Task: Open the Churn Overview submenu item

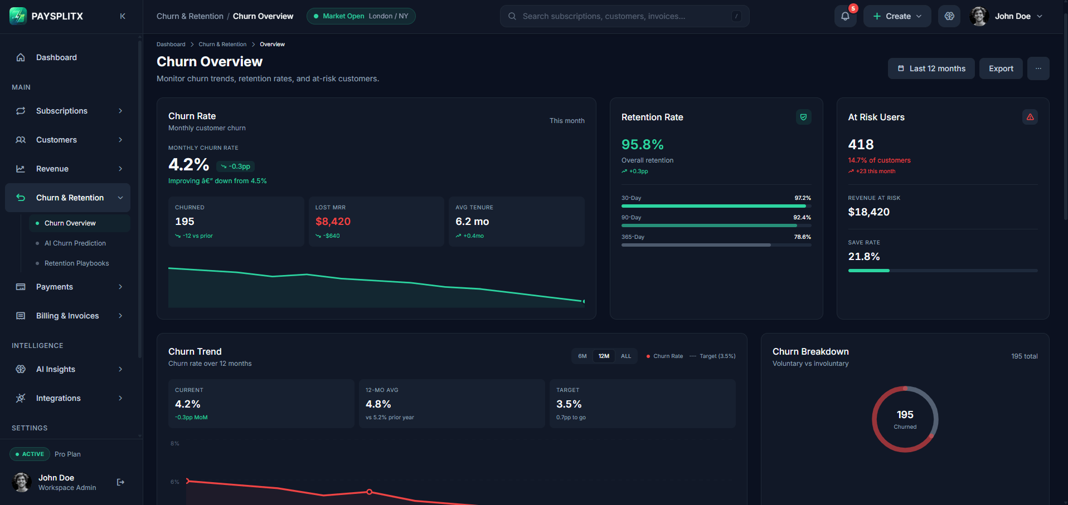Action: tap(80, 223)
